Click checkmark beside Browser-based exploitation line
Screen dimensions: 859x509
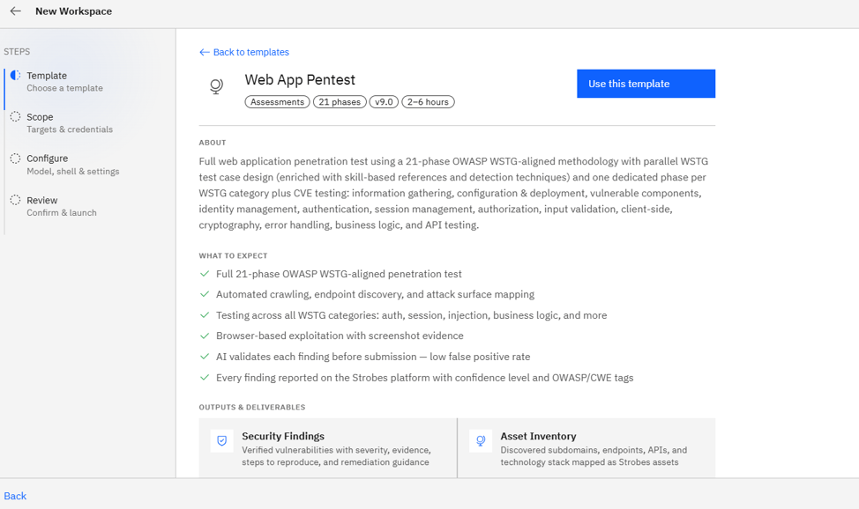pos(205,336)
